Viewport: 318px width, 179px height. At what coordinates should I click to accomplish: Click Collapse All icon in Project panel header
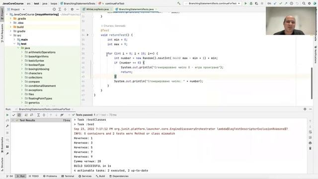click(65, 9)
